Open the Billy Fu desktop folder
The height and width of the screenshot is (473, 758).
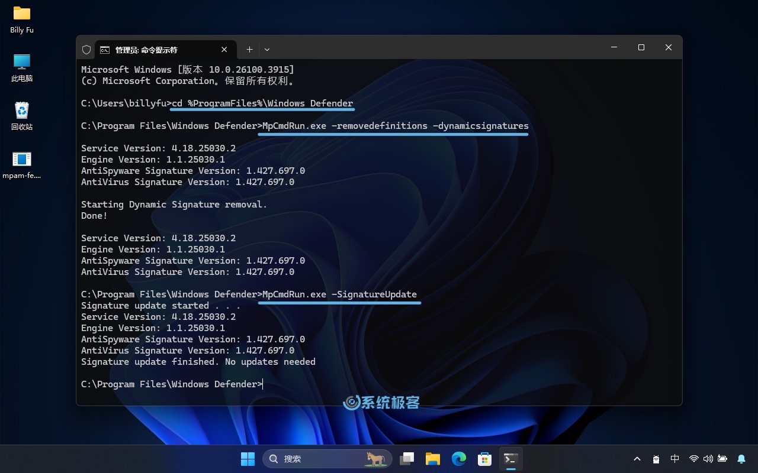[22, 20]
